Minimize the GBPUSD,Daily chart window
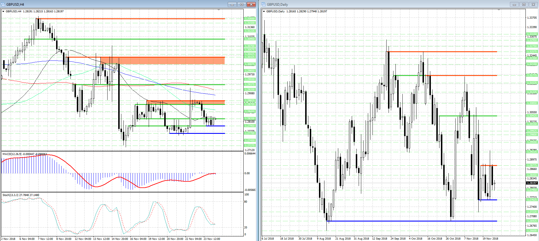Viewport: 539px width, 241px height. click(514, 4)
